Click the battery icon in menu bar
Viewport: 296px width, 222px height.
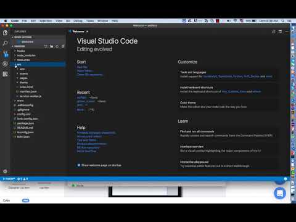[254, 21]
